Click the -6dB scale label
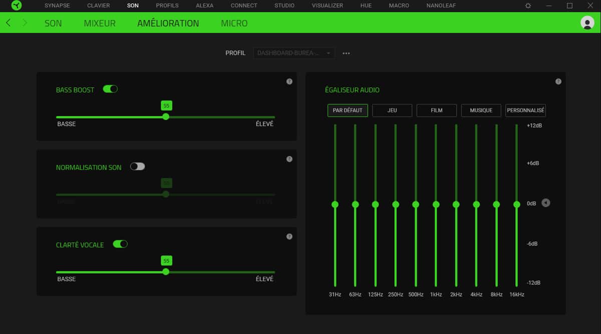 coord(532,243)
